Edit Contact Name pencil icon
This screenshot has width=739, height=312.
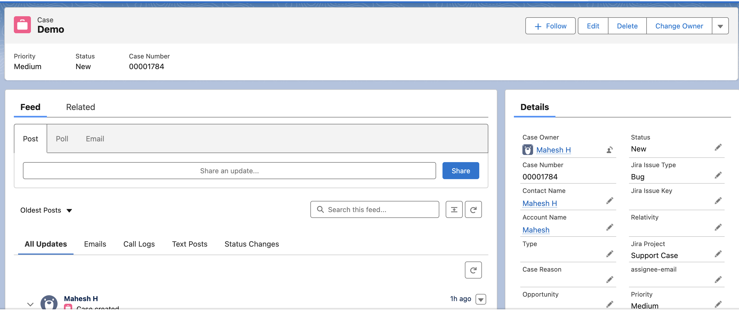[610, 201]
